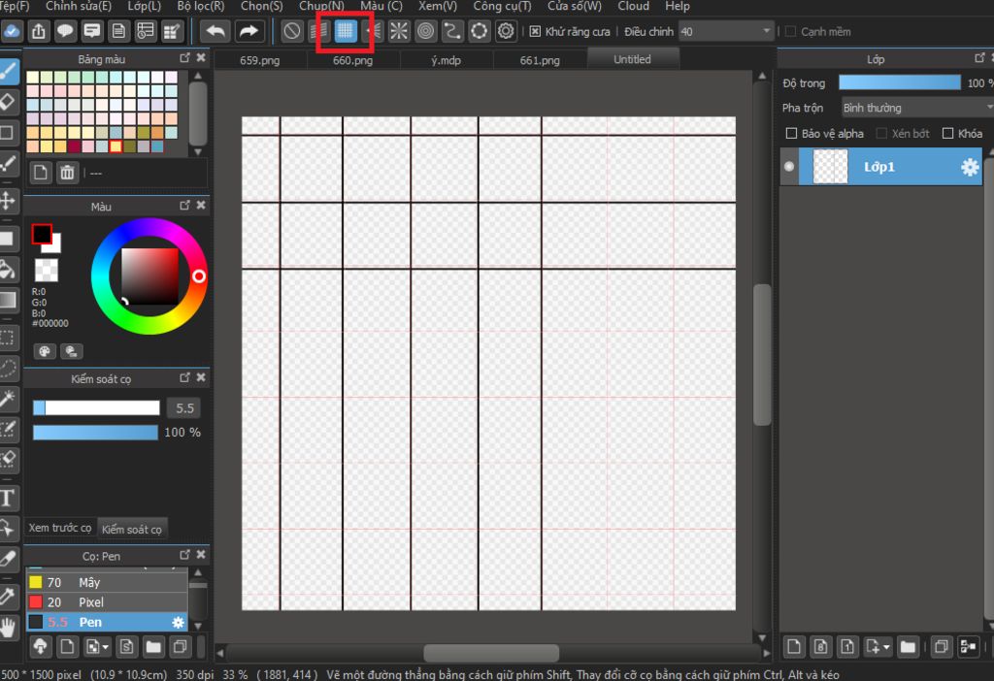Viewport: 994px width, 681px height.
Task: Open Pen brush settings gear icon
Action: pyautogui.click(x=179, y=623)
